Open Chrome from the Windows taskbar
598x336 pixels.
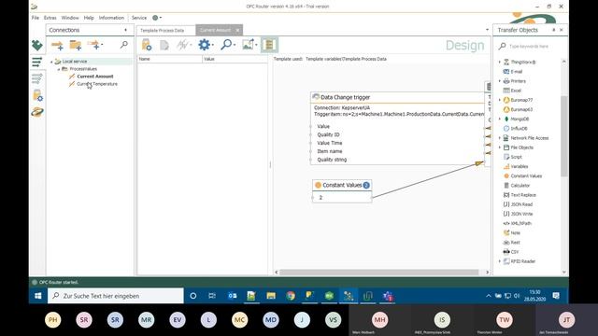tap(291, 296)
